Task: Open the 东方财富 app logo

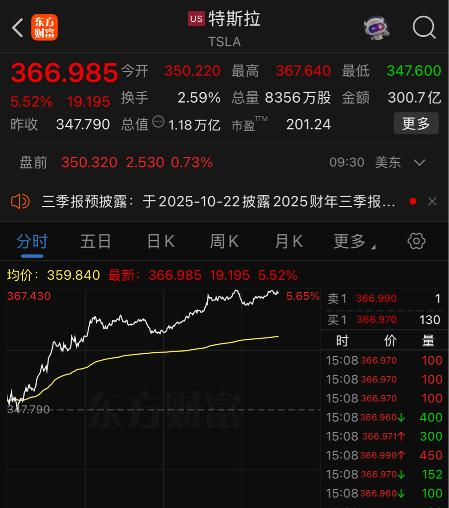Action: click(x=44, y=27)
